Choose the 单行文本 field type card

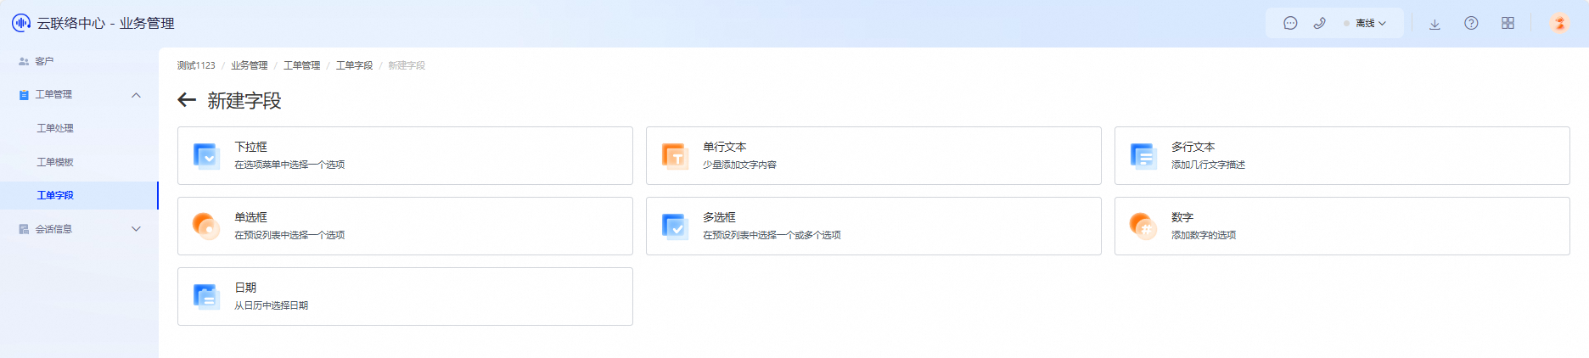pos(873,155)
